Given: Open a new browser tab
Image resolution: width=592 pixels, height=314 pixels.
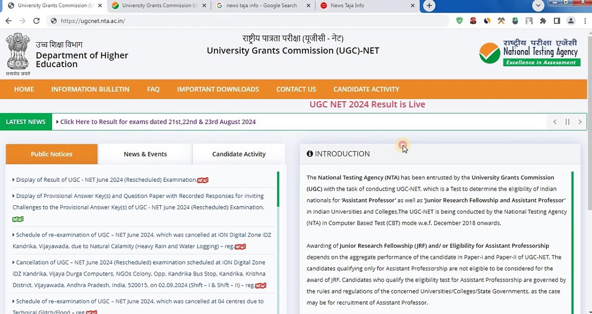Looking at the screenshot, I should [429, 6].
